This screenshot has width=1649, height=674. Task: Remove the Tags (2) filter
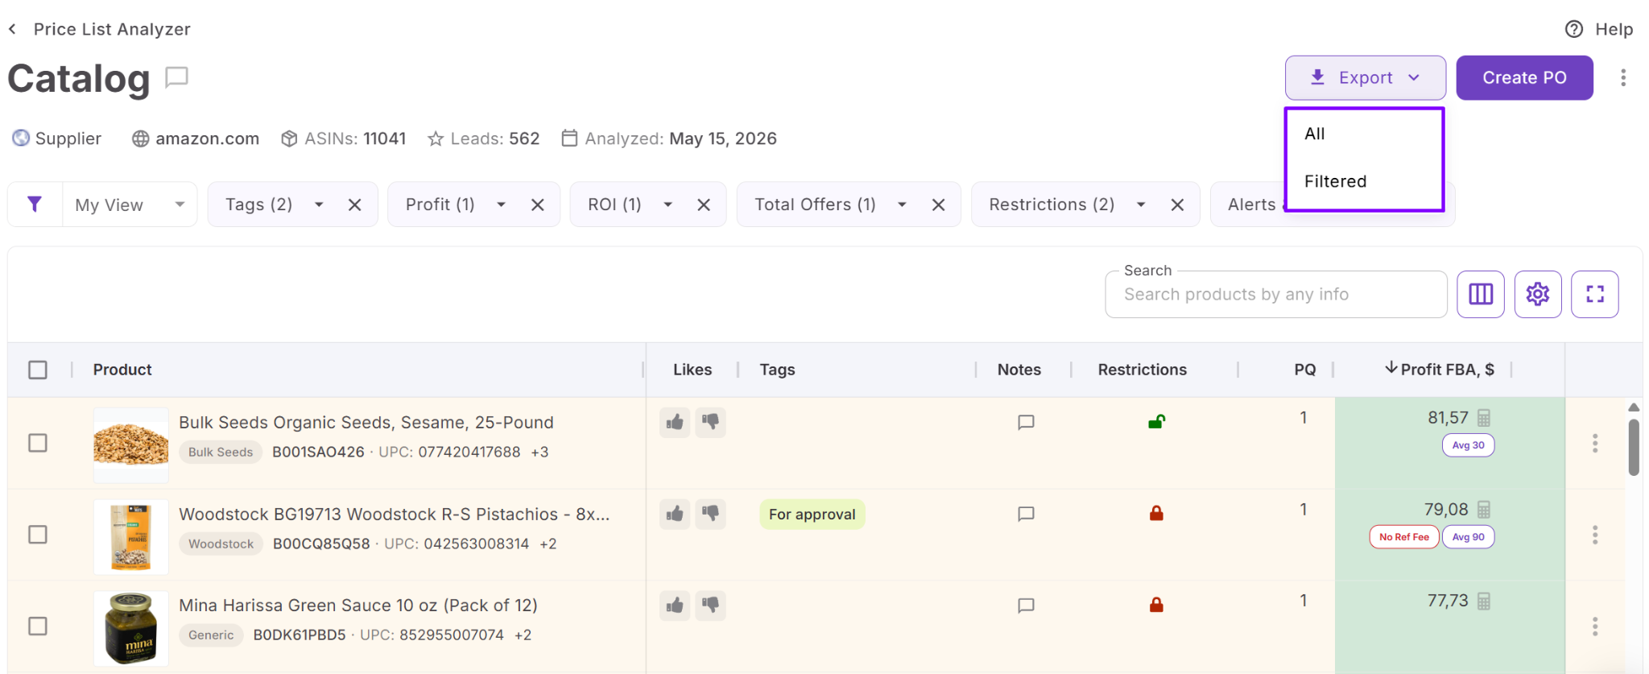tap(354, 205)
